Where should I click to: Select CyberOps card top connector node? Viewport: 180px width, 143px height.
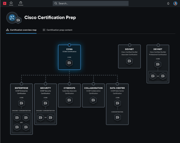tap(69, 84)
